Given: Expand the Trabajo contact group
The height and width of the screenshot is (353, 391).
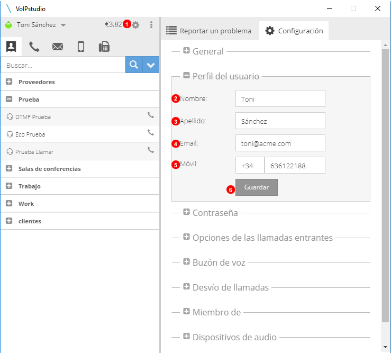Looking at the screenshot, I should click(x=9, y=186).
